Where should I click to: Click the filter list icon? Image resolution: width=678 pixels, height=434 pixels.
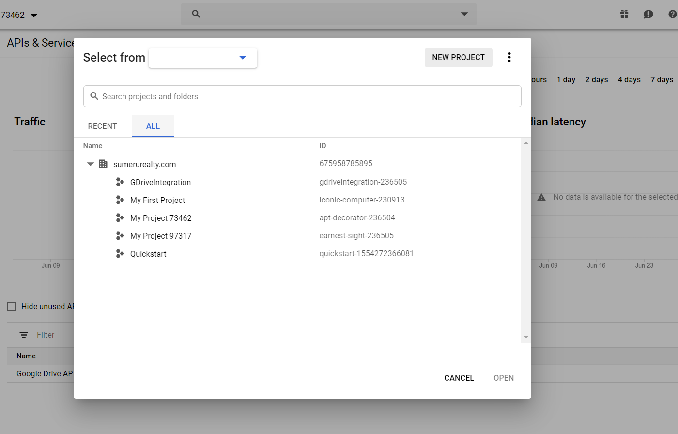click(x=24, y=335)
